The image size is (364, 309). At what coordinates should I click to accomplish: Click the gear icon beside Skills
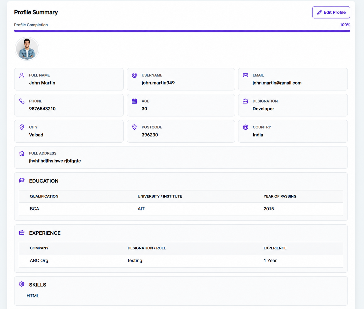22,284
